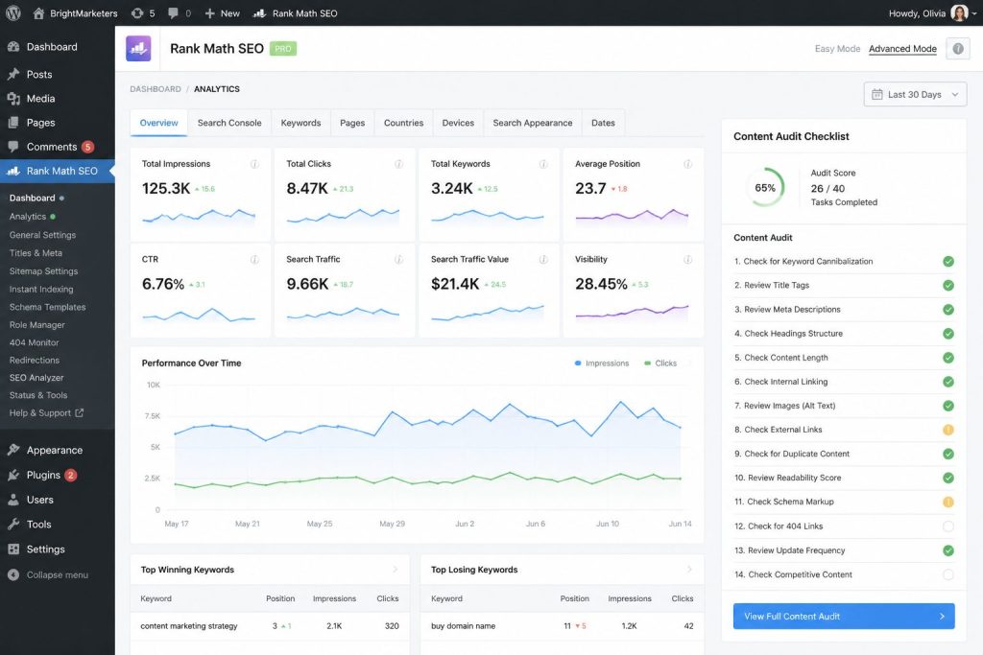Open the help icon beside Advanced Mode
Screen dimensions: 983x655
click(958, 49)
